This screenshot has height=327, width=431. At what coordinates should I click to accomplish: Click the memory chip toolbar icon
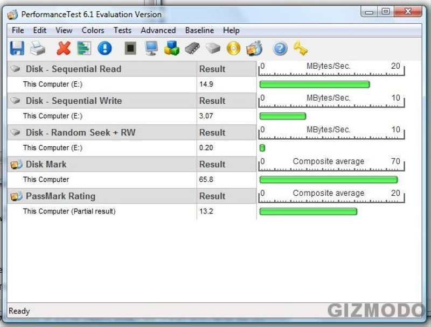pyautogui.click(x=192, y=48)
